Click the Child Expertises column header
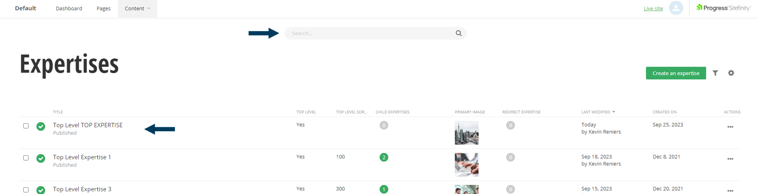 point(393,112)
